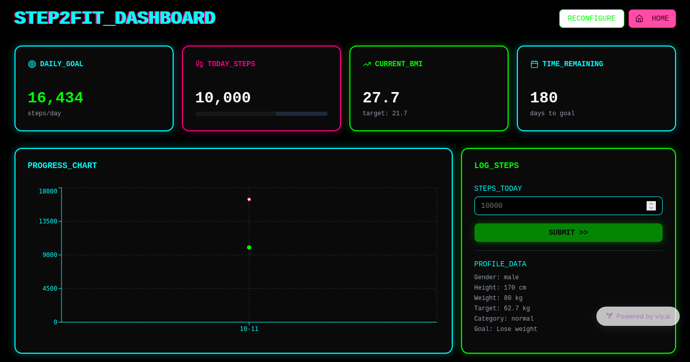
Task: Click the house icon in HOME button
Action: (x=639, y=19)
